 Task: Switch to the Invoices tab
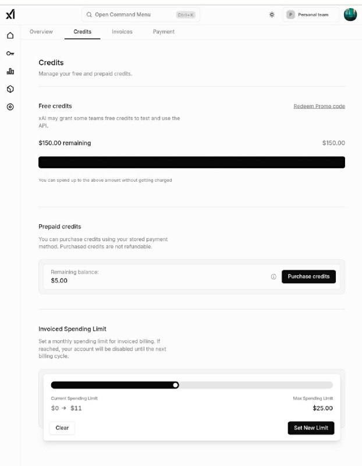(x=122, y=31)
